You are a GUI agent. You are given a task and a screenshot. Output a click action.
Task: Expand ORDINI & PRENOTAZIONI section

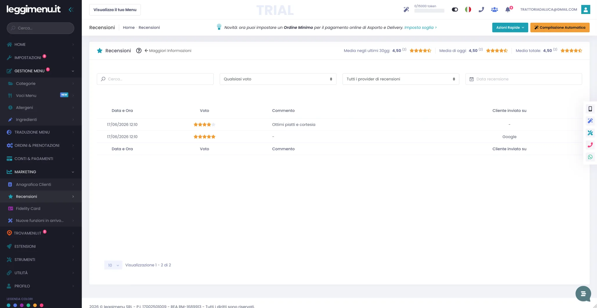point(41,145)
